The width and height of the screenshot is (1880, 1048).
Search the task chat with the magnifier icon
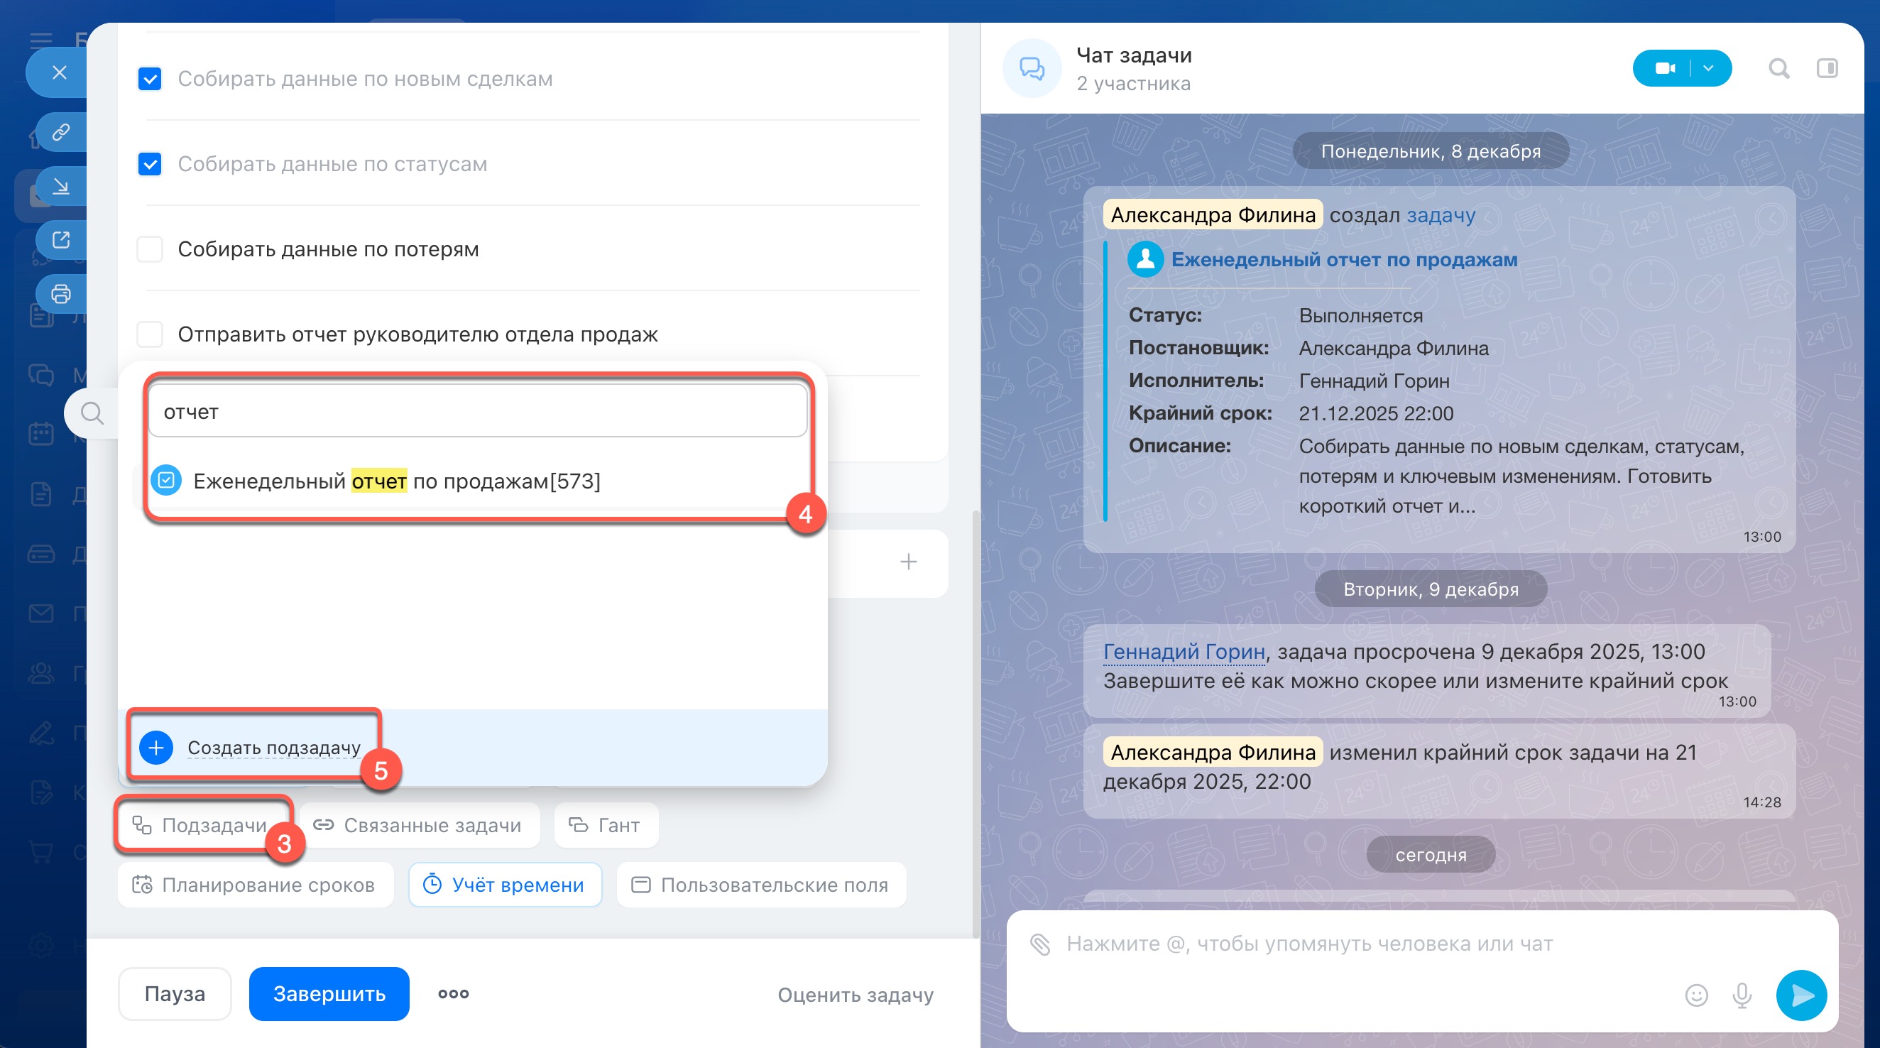click(x=1778, y=69)
